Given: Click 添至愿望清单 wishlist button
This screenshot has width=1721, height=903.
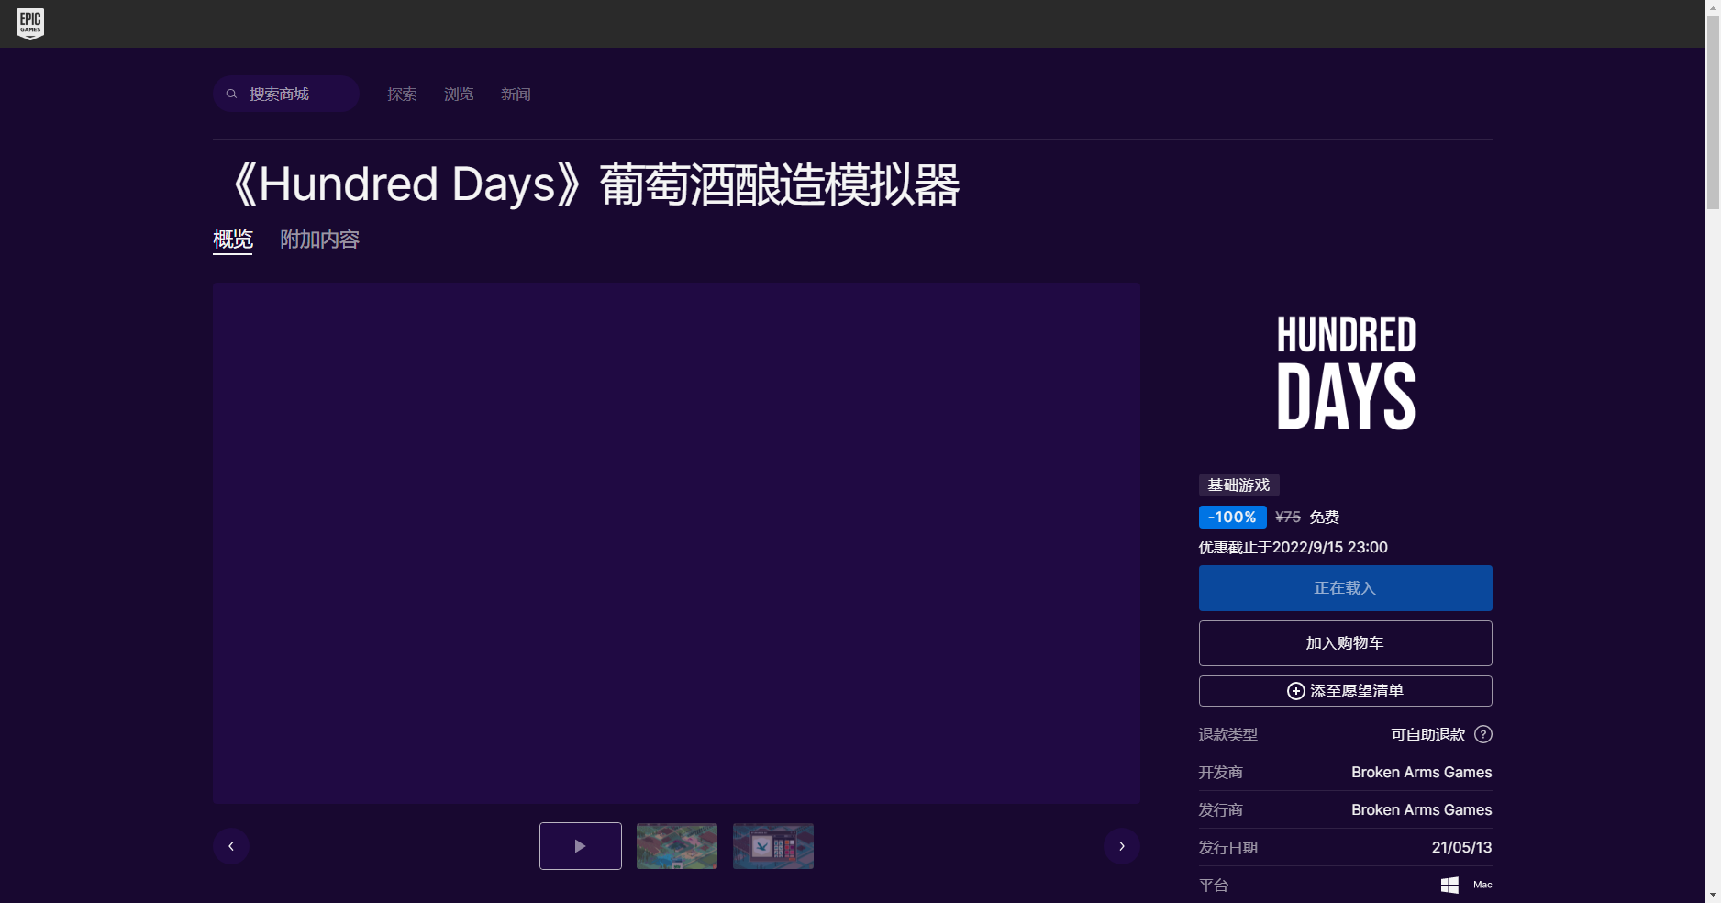Looking at the screenshot, I should coord(1346,691).
